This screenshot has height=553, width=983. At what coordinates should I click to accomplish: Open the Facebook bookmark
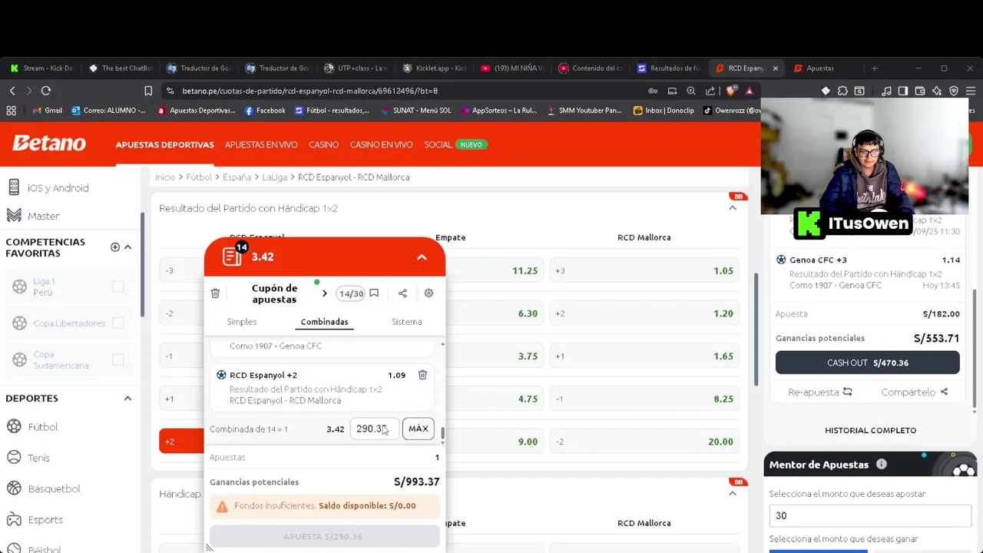point(265,111)
